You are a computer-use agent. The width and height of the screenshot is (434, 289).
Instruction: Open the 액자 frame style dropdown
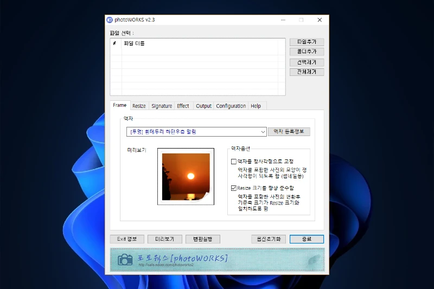point(263,132)
